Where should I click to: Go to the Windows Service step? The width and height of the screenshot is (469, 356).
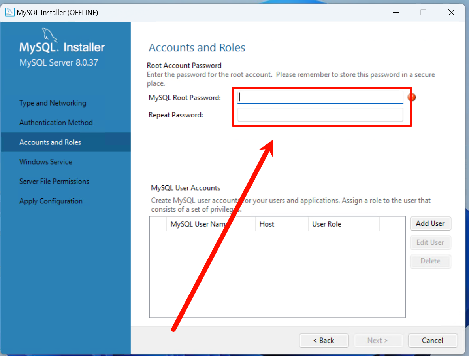46,162
